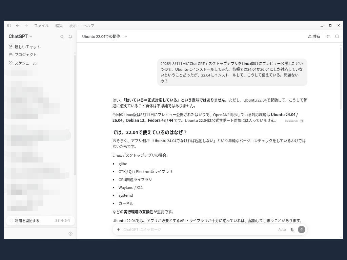Open the ヘルプ menu
The width and height of the screenshot is (347, 260).
tap(89, 25)
